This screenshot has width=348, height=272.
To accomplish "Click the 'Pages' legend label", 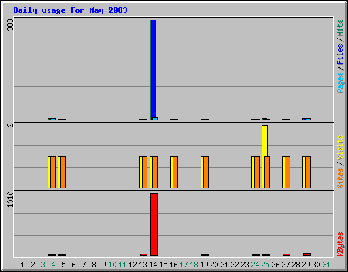I will 340,83.
